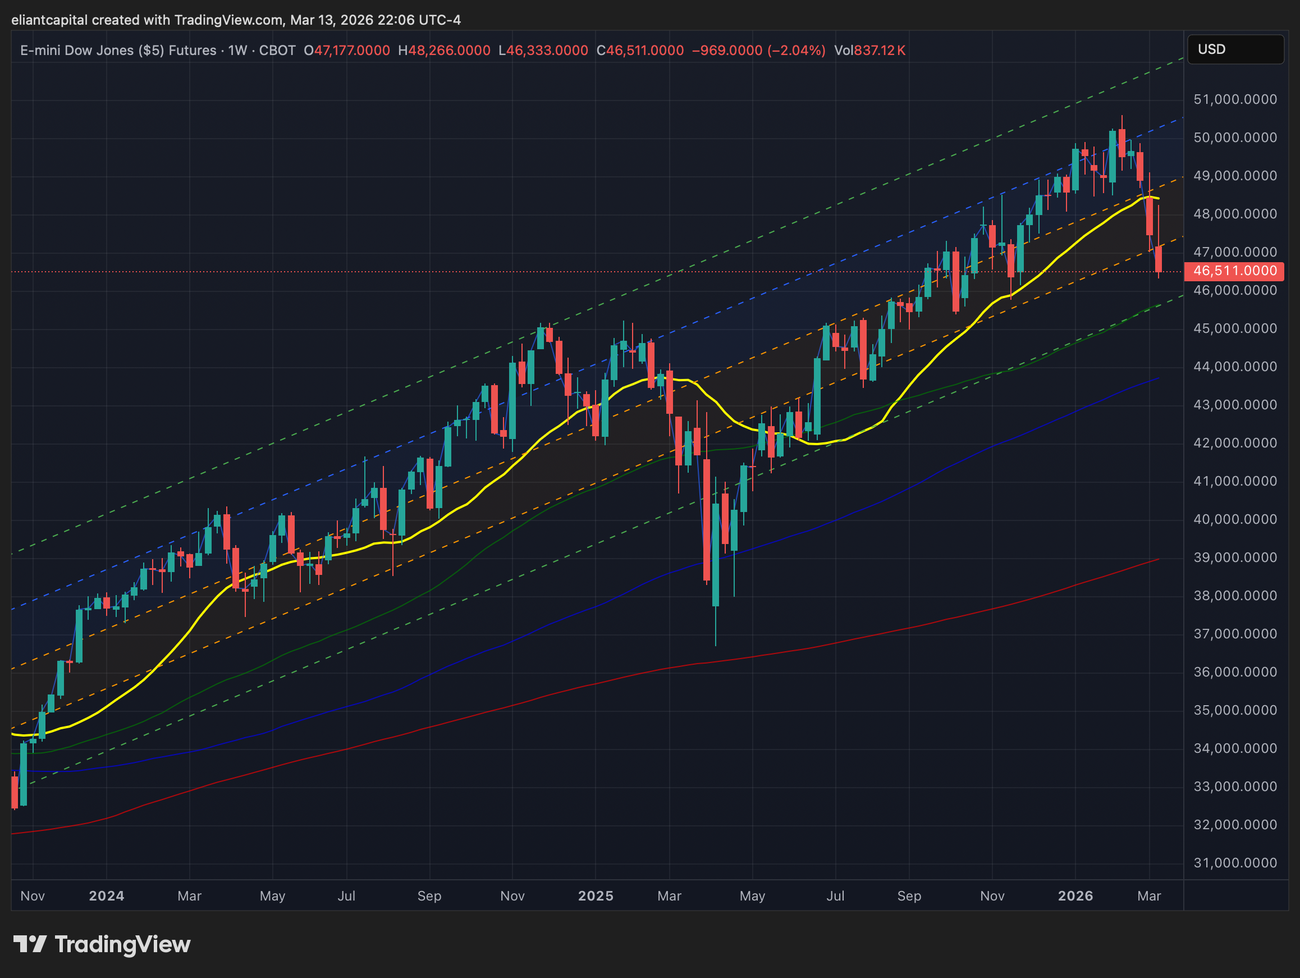1300x978 pixels.
Task: Click the TradingView wordmark text
Action: 122,944
